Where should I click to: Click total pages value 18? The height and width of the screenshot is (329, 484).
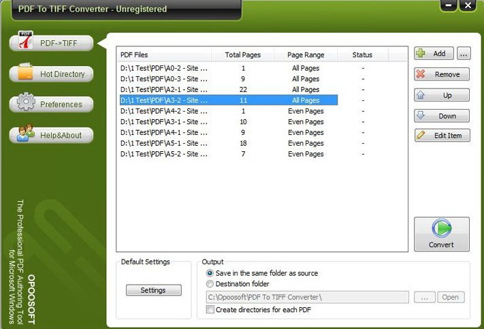[x=243, y=143]
